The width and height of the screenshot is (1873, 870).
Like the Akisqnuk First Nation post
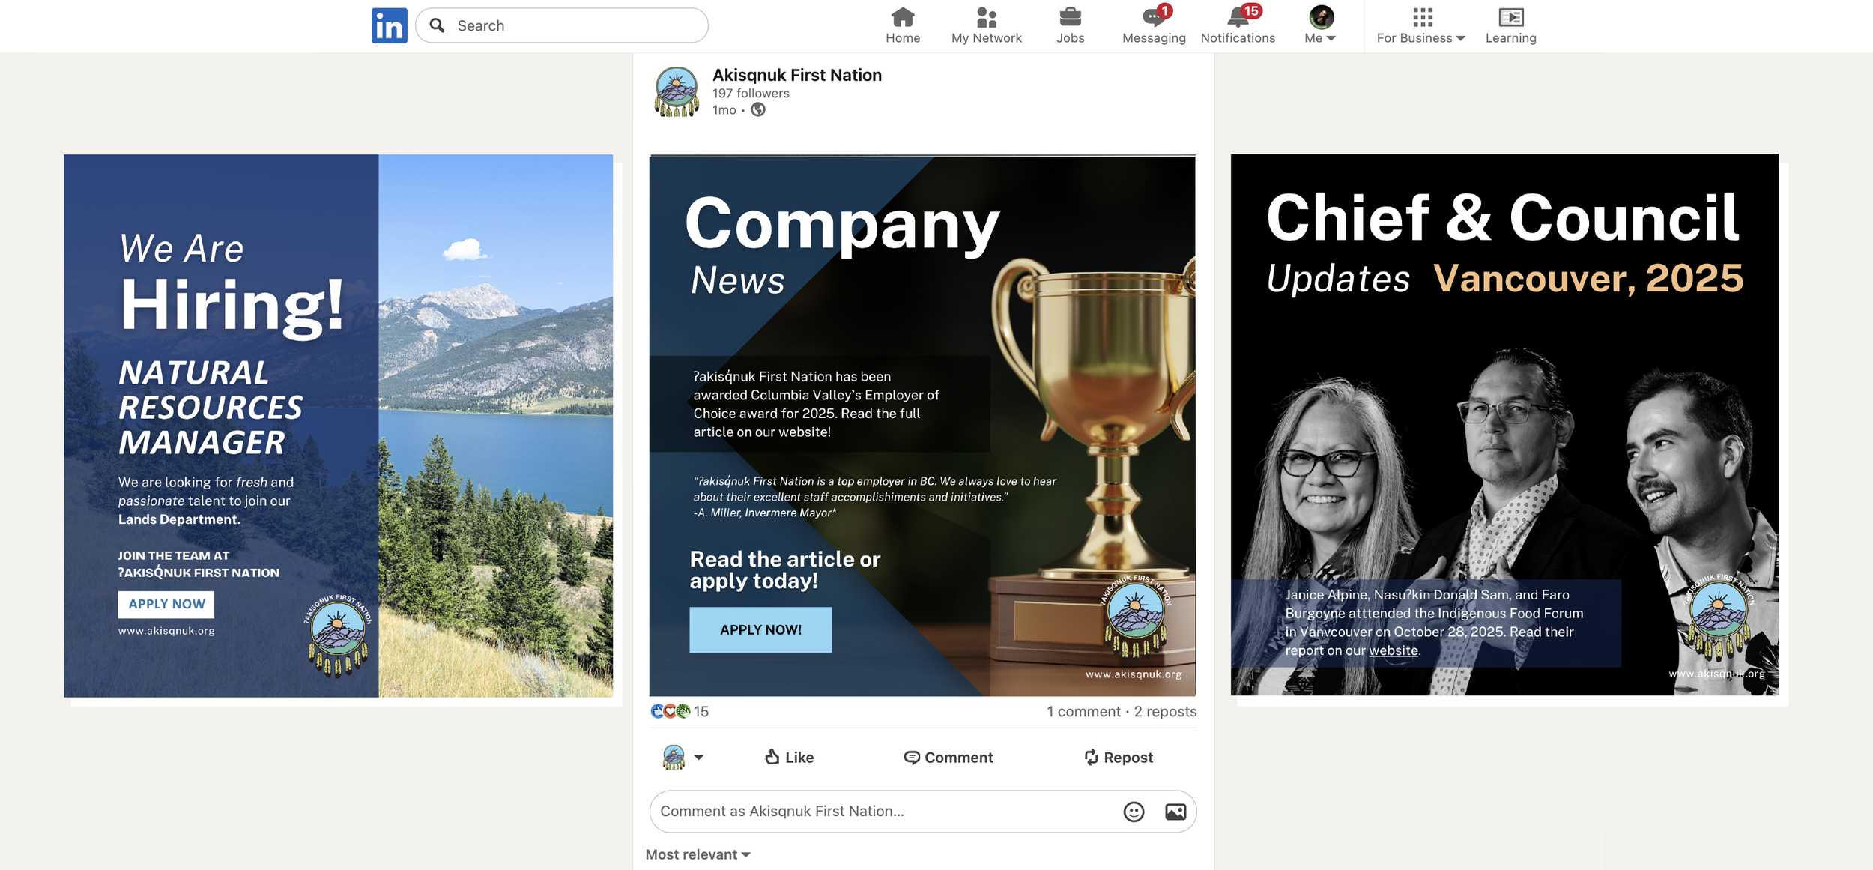pos(787,757)
